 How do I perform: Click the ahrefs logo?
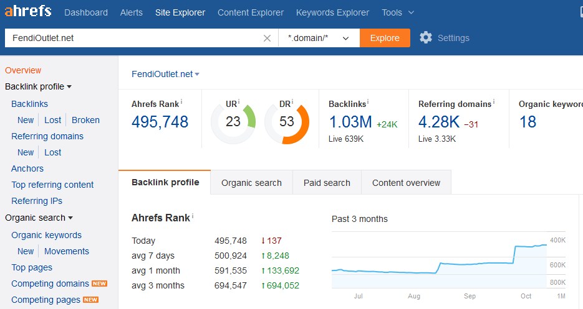28,12
